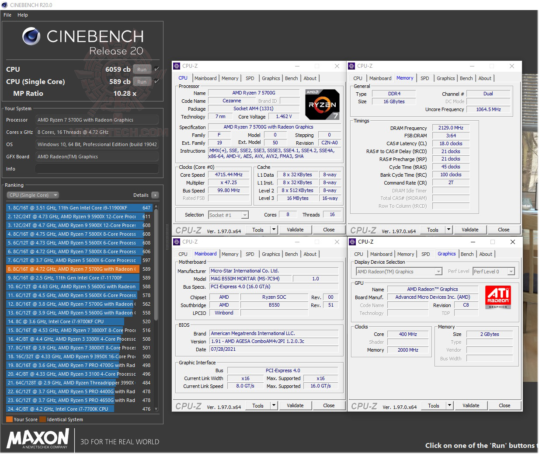Open Tools dropdown arrow in Mainboard window

(274, 405)
